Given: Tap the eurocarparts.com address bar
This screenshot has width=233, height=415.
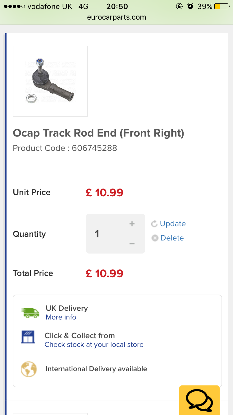Looking at the screenshot, I should (116, 17).
